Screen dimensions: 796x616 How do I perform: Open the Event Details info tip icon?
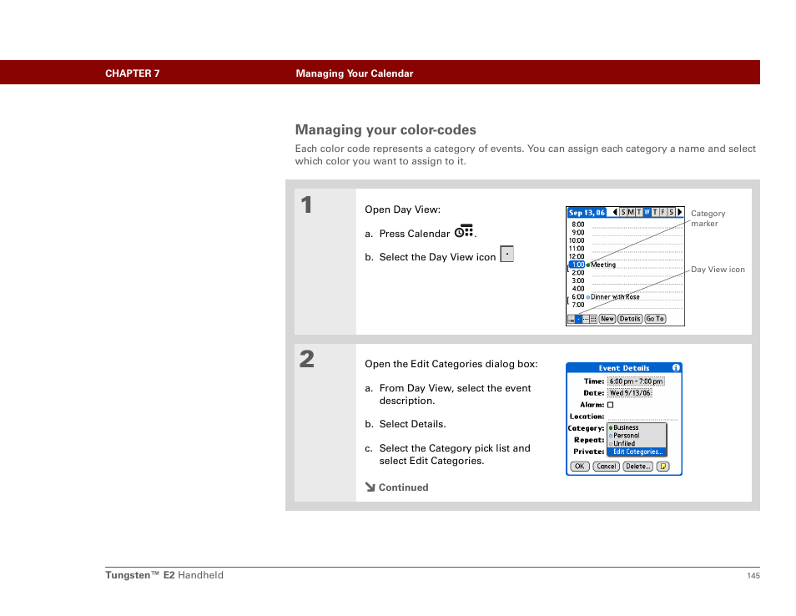click(x=676, y=367)
